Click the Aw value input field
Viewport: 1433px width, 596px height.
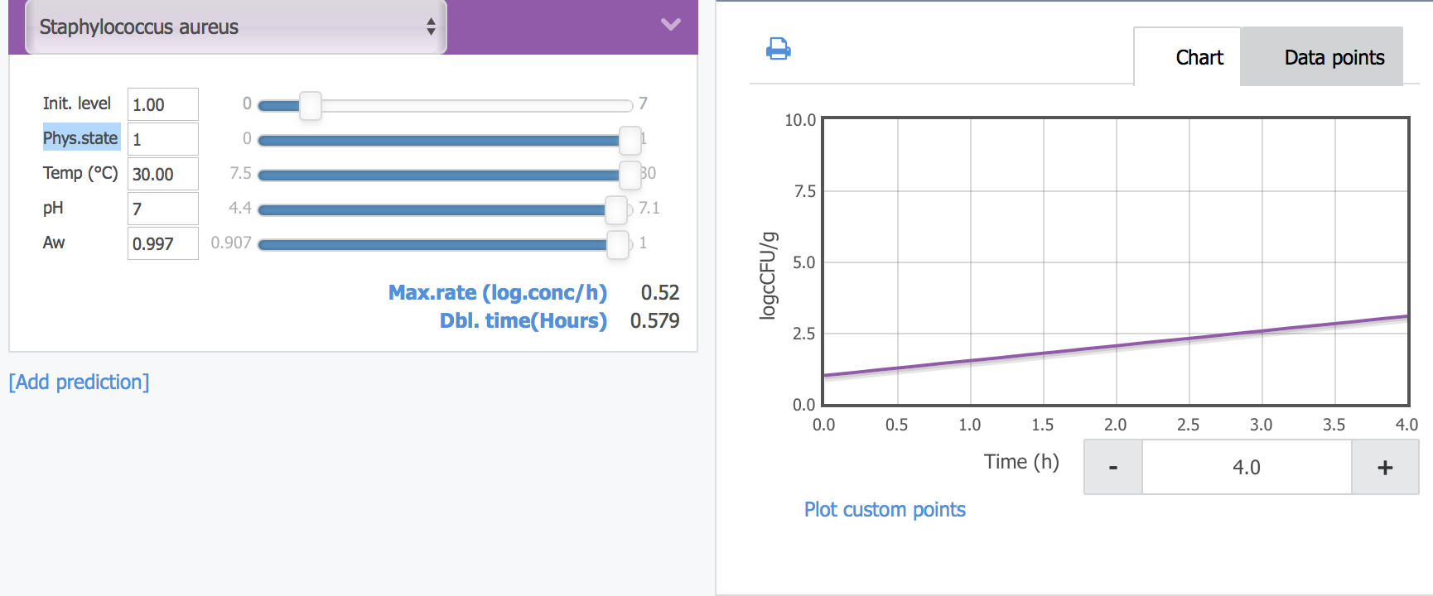162,244
